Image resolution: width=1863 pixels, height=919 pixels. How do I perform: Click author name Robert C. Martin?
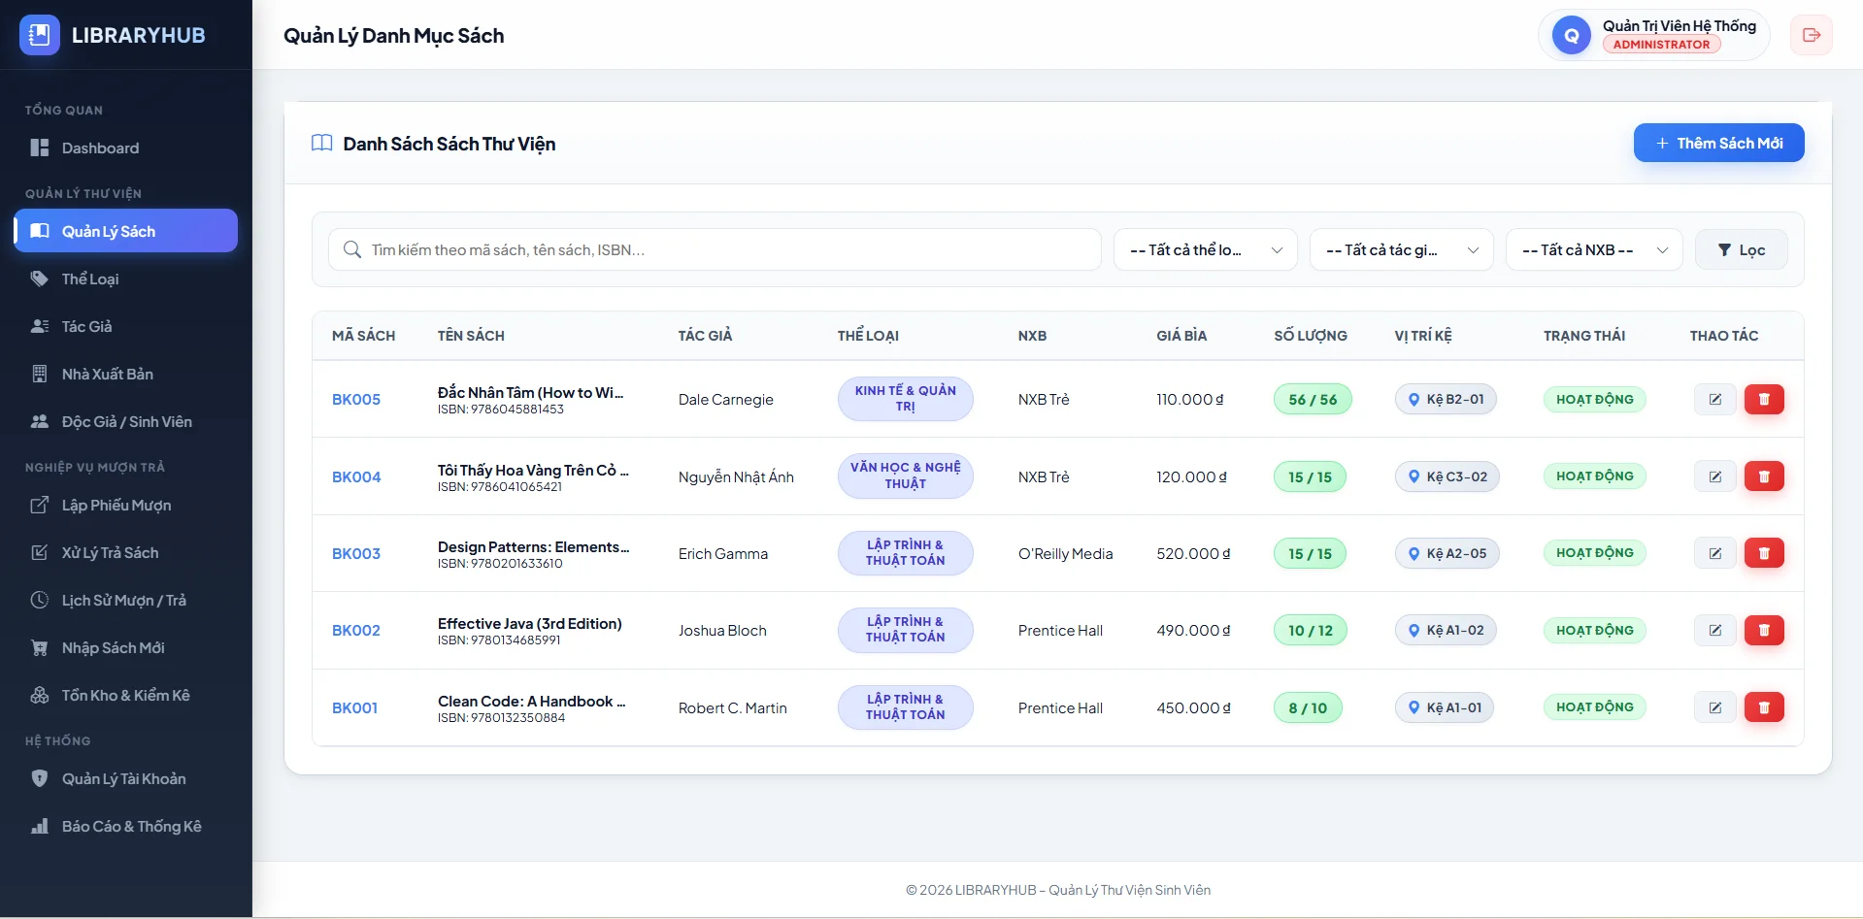click(x=733, y=707)
